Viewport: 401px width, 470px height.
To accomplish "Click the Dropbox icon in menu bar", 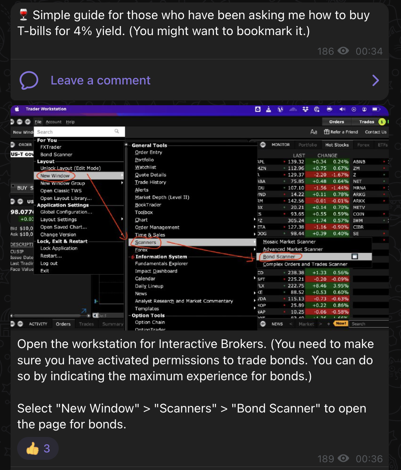I will point(306,109).
